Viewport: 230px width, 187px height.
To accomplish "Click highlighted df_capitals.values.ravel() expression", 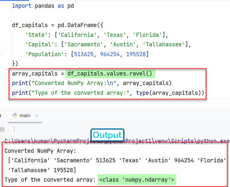I will coord(110,74).
